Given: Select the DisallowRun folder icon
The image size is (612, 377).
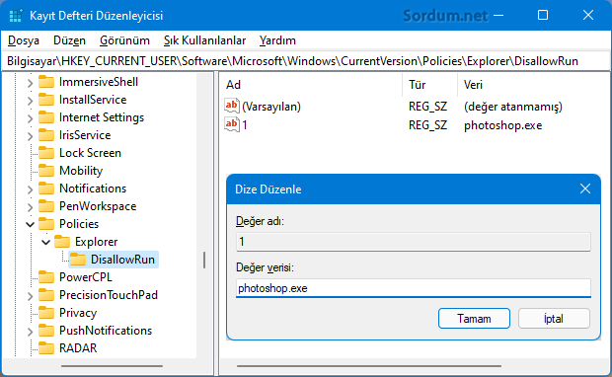Looking at the screenshot, I should click(x=78, y=260).
